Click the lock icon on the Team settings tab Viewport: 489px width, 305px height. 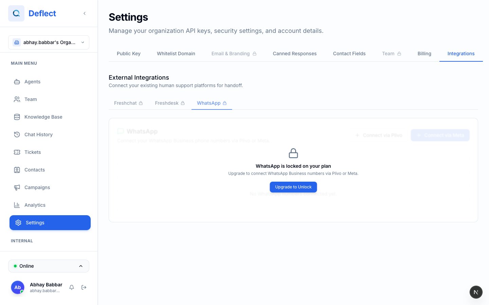tap(399, 54)
